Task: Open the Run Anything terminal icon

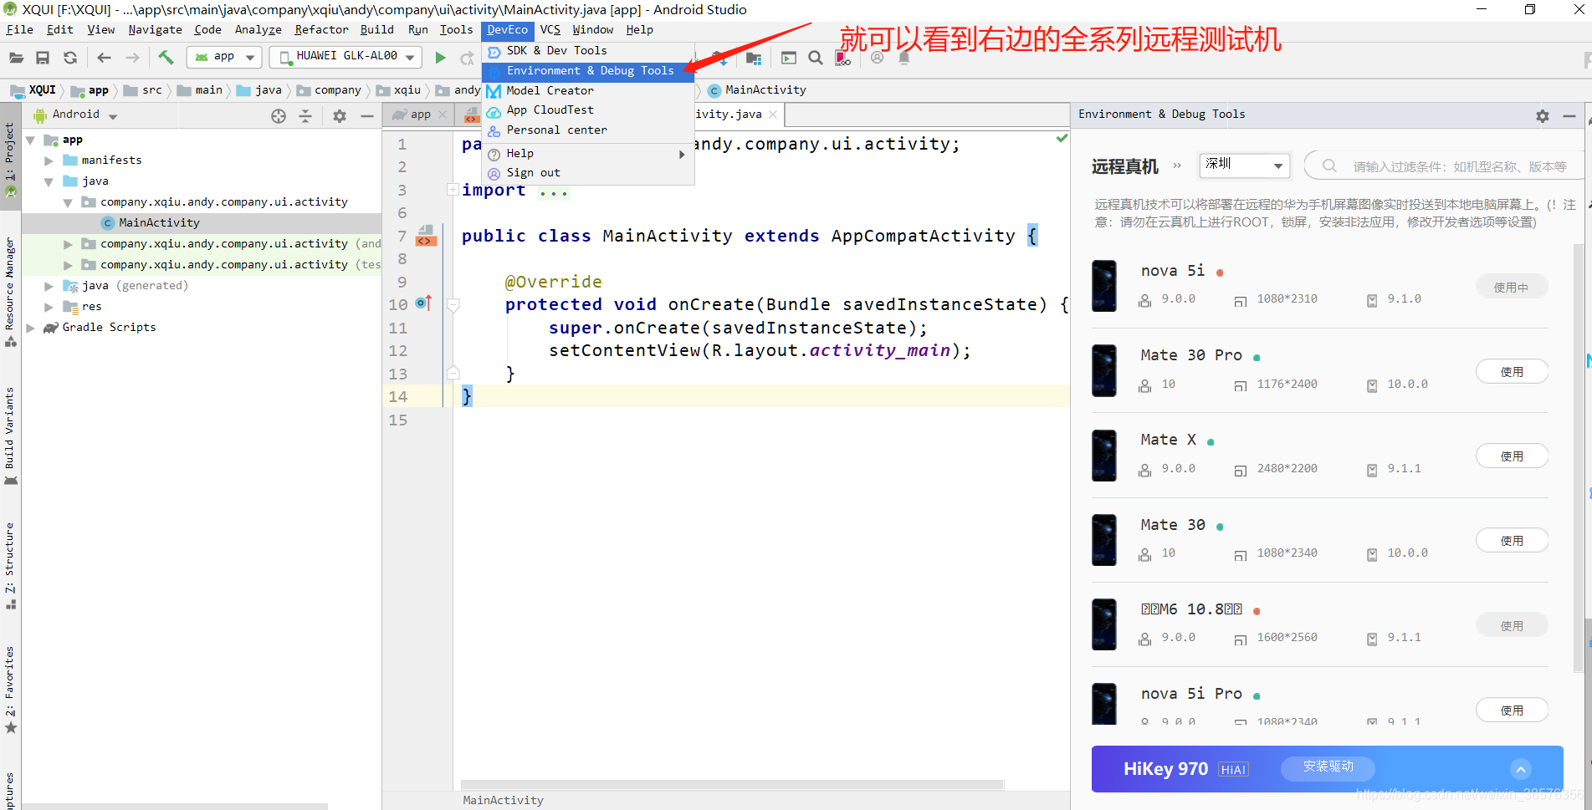Action: tap(788, 58)
